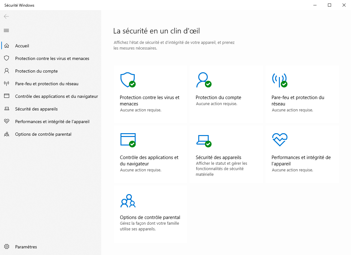This screenshot has width=351, height=255.
Task: Open Protection du compte in sidebar
Action: click(51, 71)
